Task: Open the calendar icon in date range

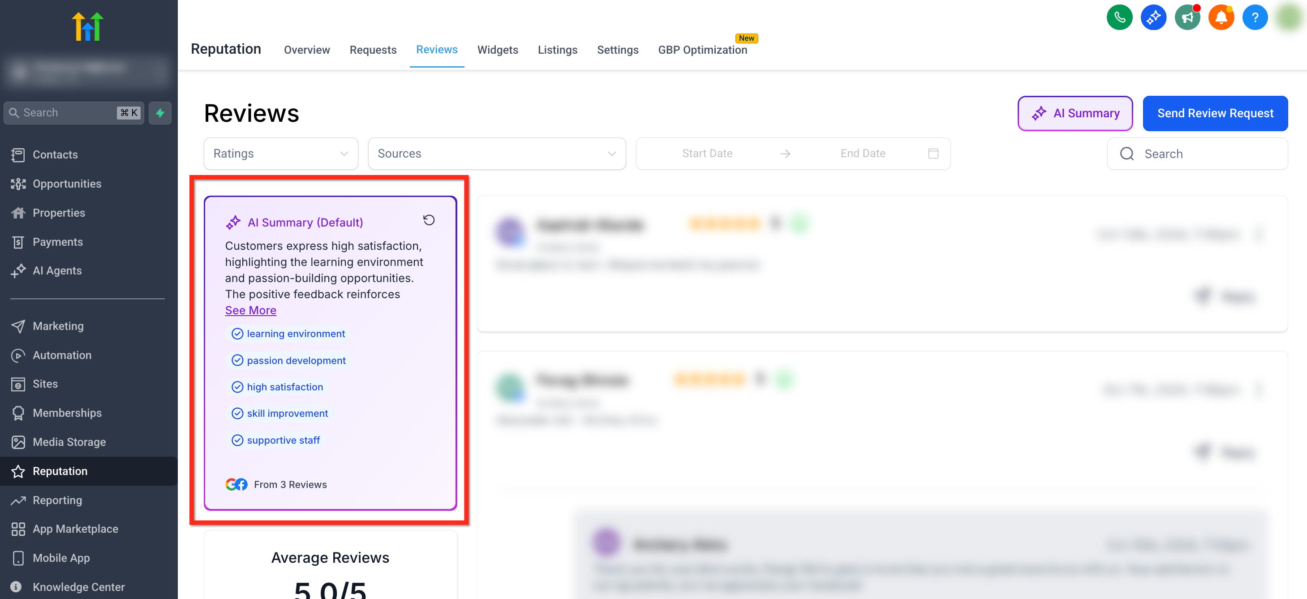Action: tap(933, 154)
